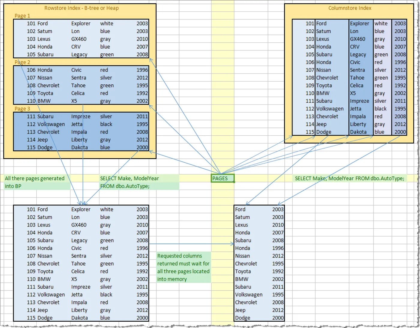Click the 'into memory' note cell
The width and height of the screenshot is (420, 328).
[x=172, y=279]
